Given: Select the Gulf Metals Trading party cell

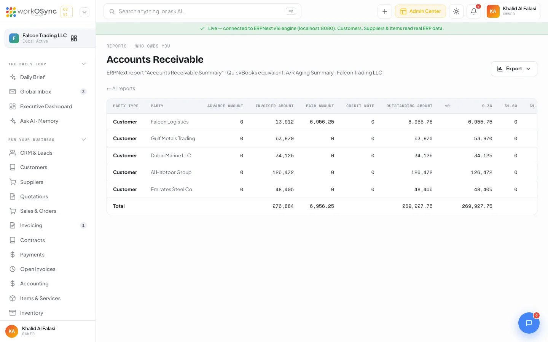Looking at the screenshot, I should [x=173, y=139].
